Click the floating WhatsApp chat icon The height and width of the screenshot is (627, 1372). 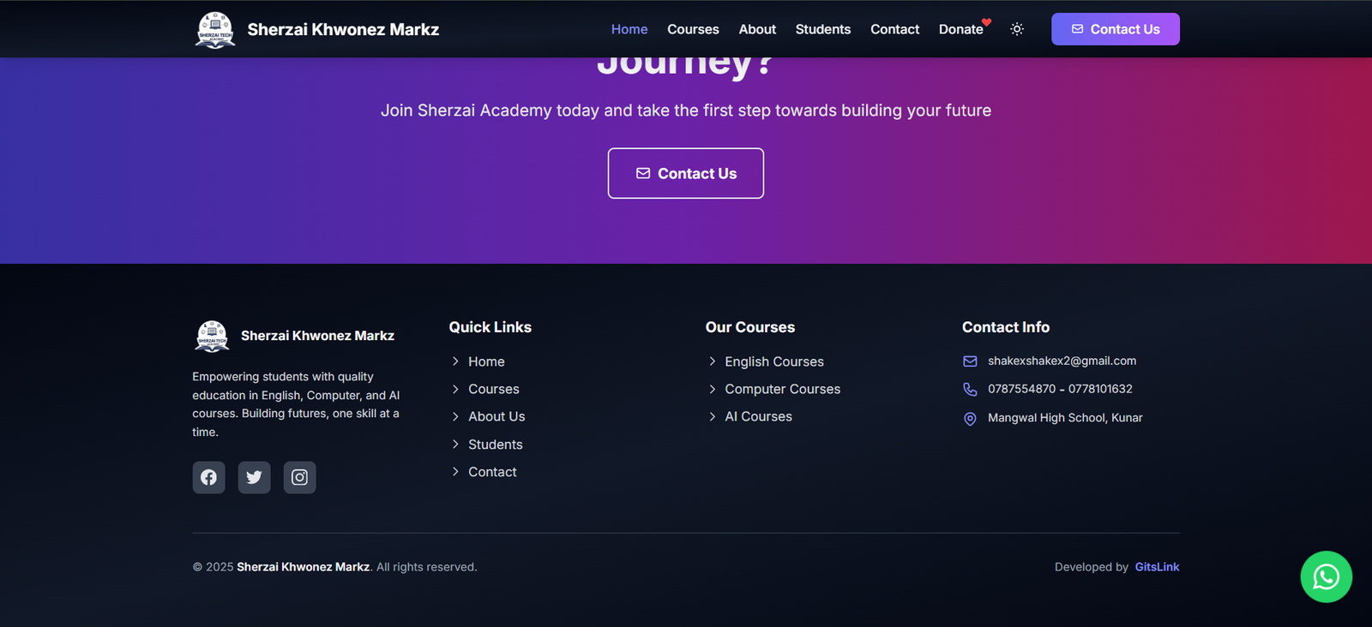click(x=1326, y=576)
